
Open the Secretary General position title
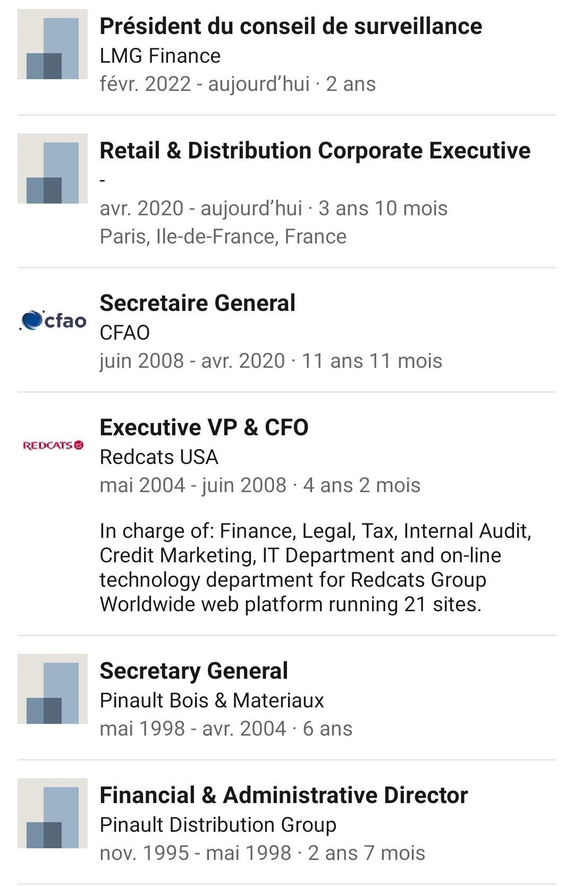tap(193, 671)
